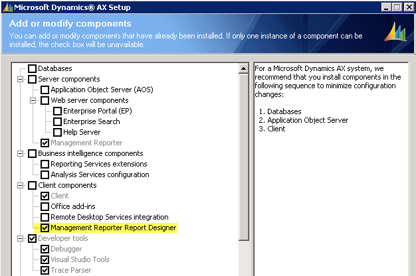416x276 pixels.
Task: Click the Trace Parser checkbox
Action: pyautogui.click(x=45, y=270)
